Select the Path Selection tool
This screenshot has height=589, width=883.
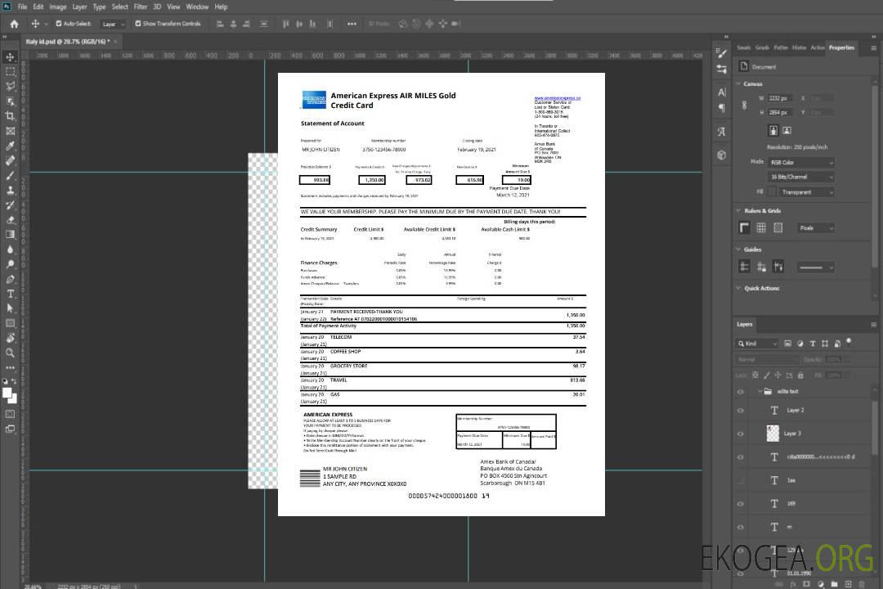click(x=10, y=308)
